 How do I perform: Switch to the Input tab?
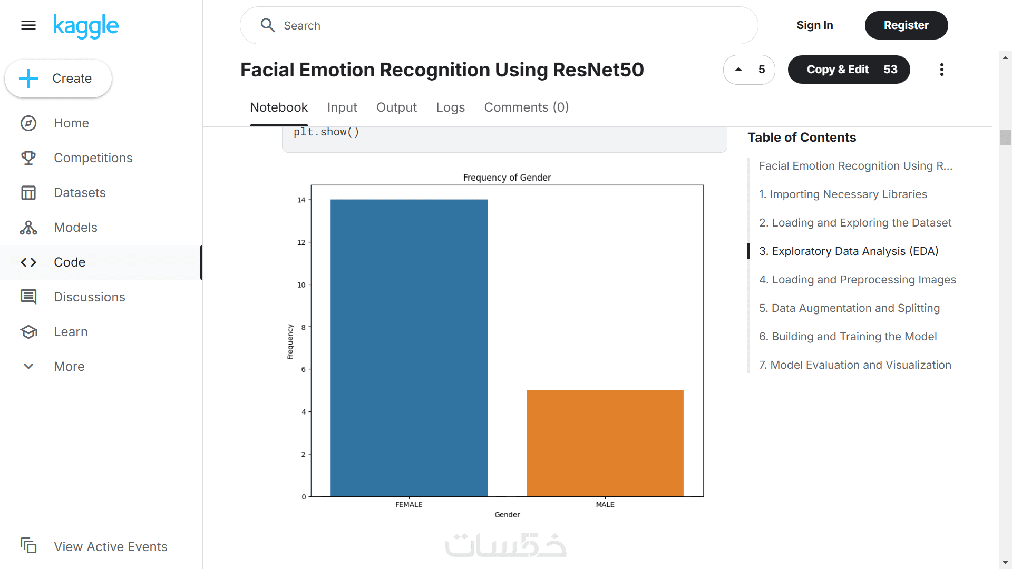click(342, 107)
